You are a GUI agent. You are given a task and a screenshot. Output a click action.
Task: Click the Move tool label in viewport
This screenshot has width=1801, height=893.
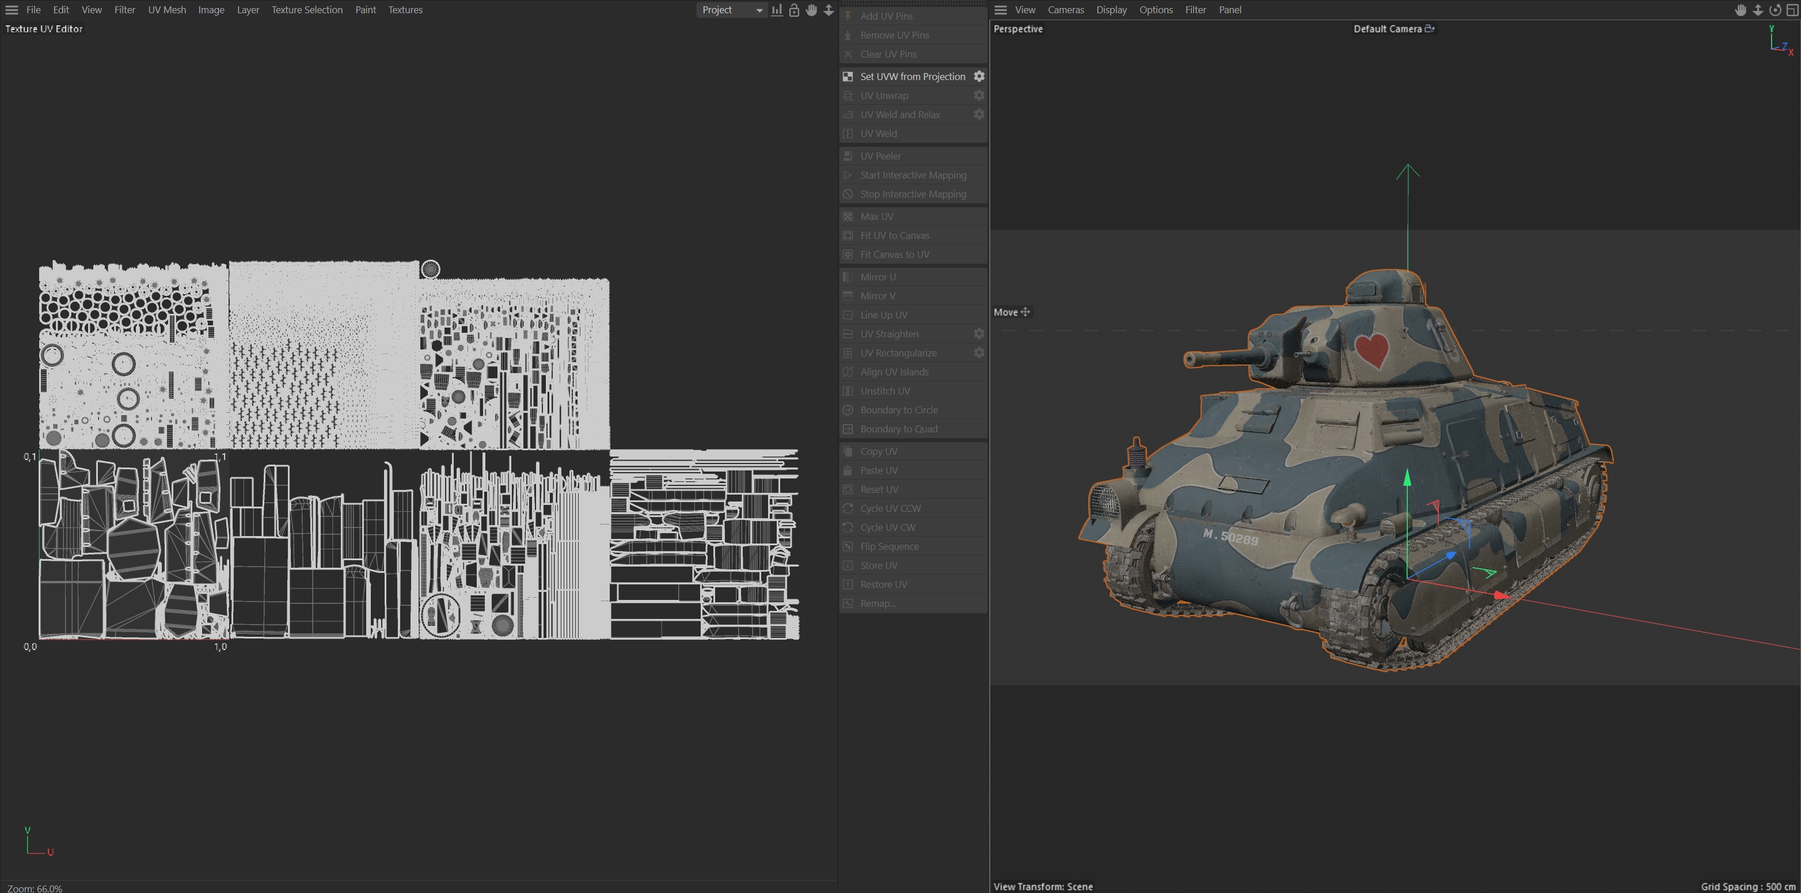click(1005, 312)
